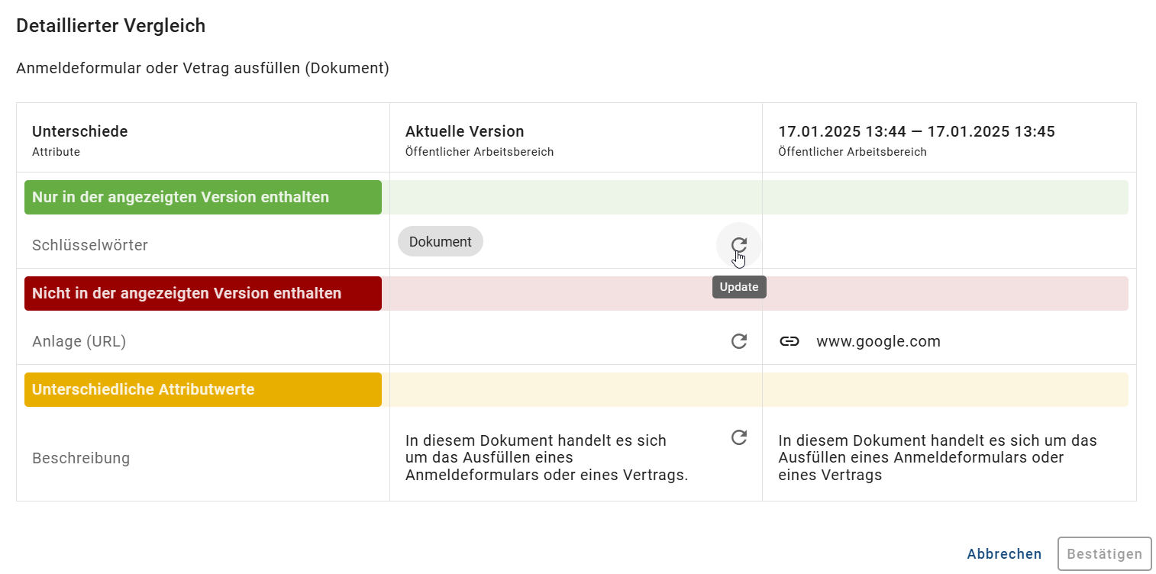This screenshot has height=574, width=1156.
Task: Click the red 'Nicht in der angezeigten Version enthalten' banner
Action: pos(202,293)
